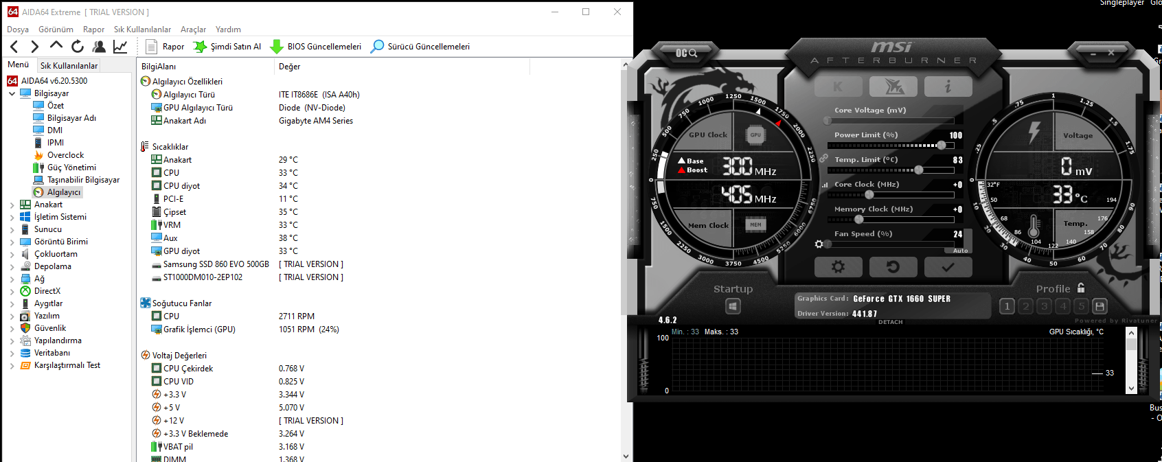
Task: Click Şimdi Satın Al buy button
Action: (x=227, y=47)
